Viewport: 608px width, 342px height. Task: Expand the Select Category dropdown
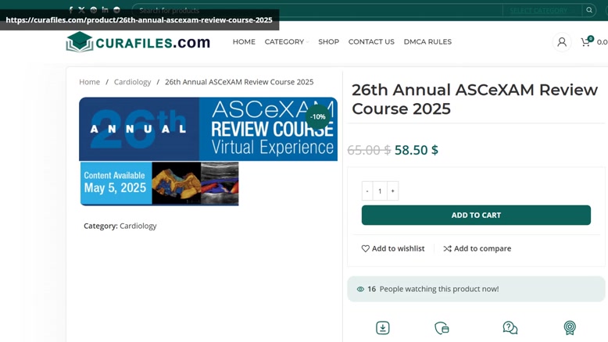pyautogui.click(x=542, y=10)
